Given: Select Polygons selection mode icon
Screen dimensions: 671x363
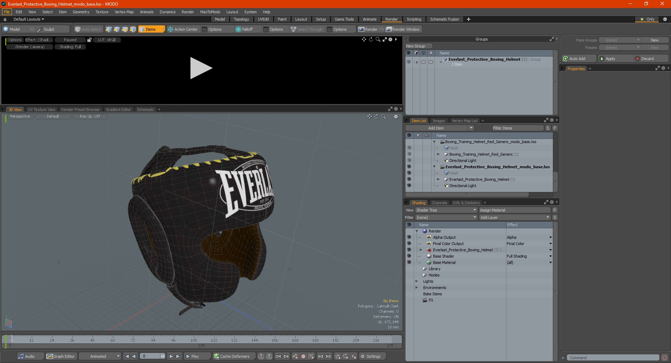Looking at the screenshot, I should pos(125,29).
